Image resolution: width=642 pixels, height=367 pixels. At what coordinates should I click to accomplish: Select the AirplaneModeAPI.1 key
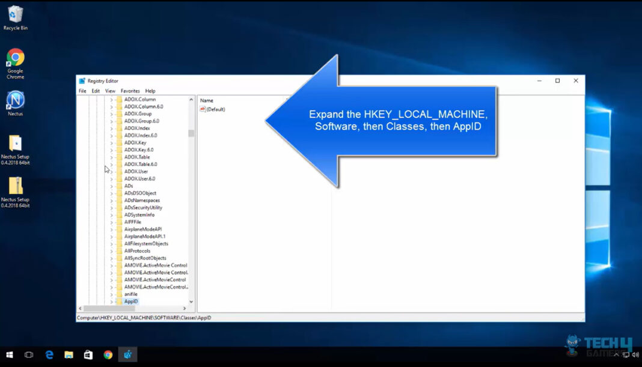pos(145,237)
